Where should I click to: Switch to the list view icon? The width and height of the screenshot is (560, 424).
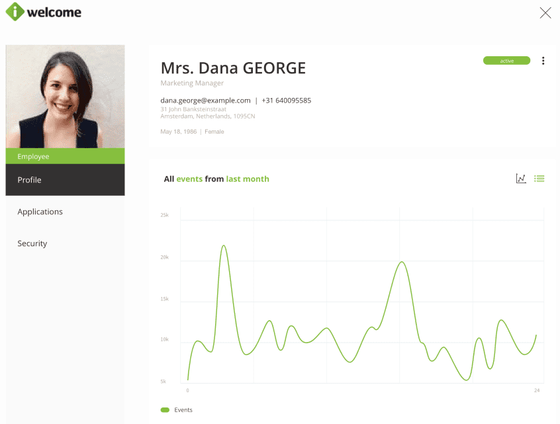click(539, 179)
